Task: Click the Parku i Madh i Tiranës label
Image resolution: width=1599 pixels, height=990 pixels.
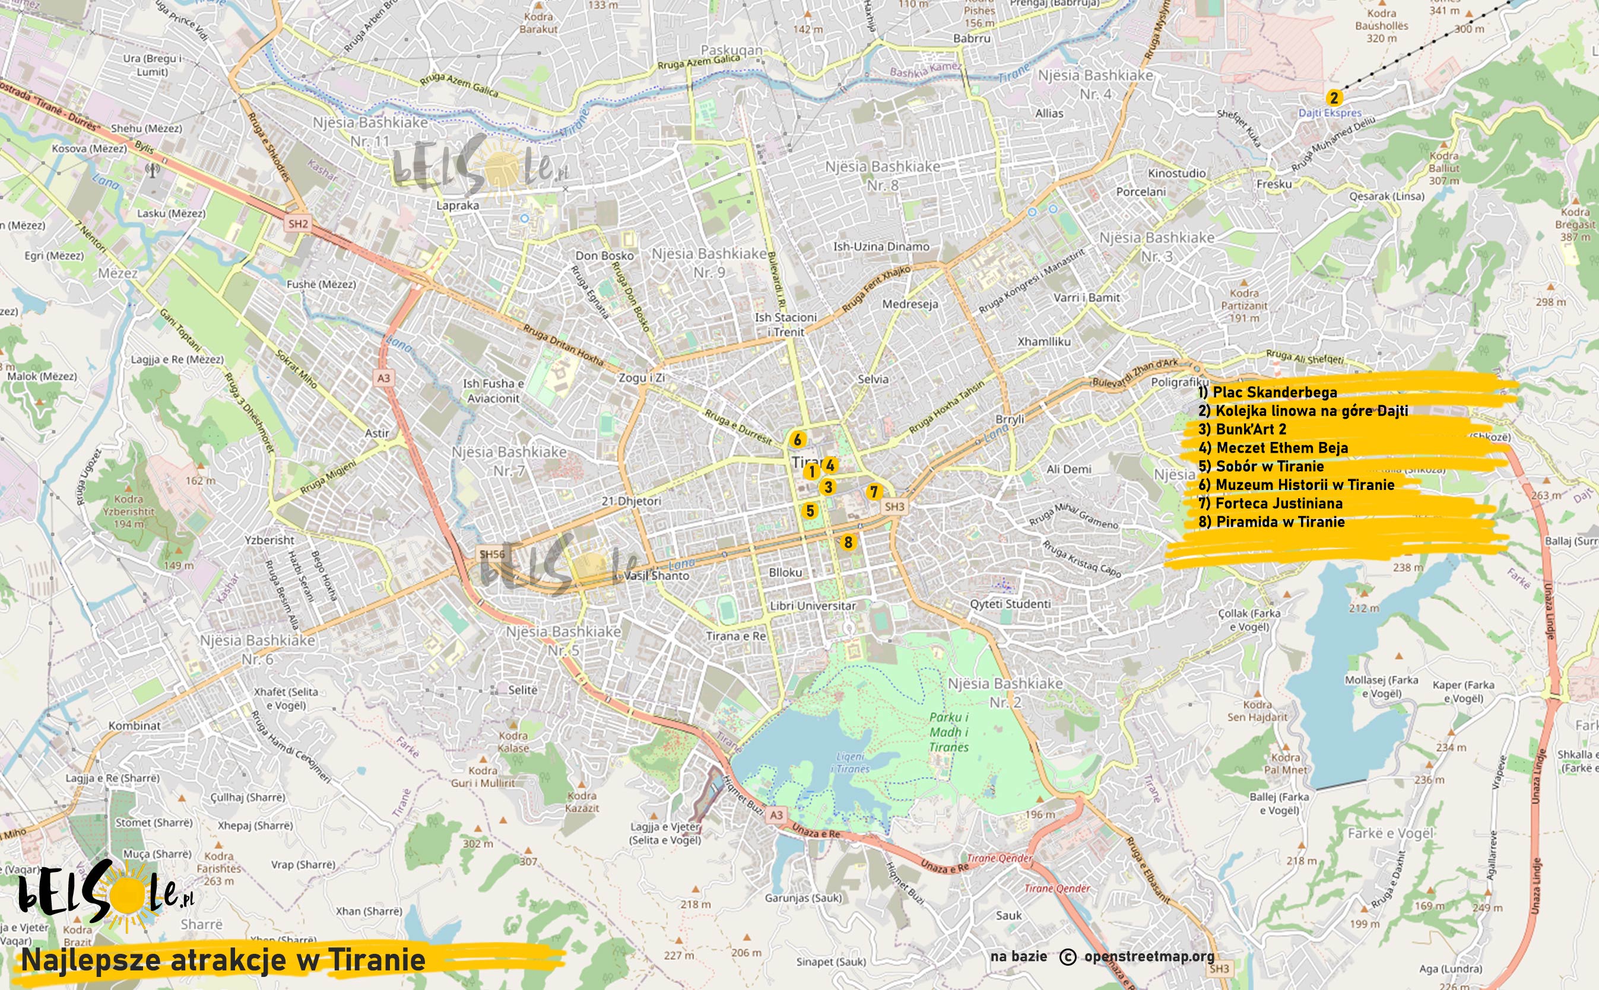Action: (948, 732)
